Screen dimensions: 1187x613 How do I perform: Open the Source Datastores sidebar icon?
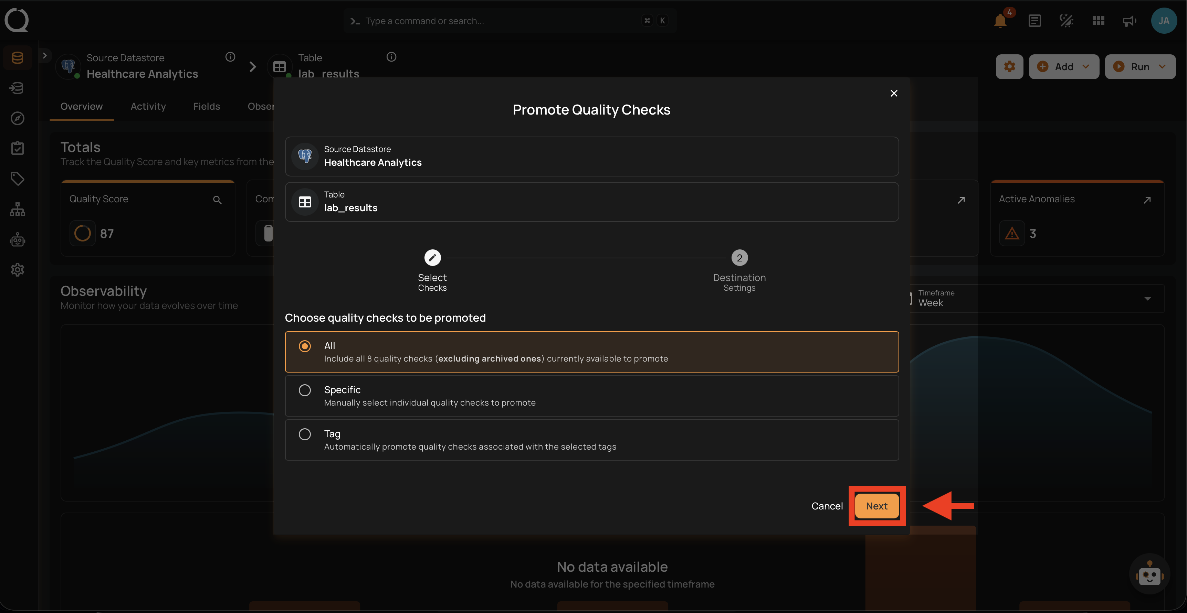pos(18,57)
